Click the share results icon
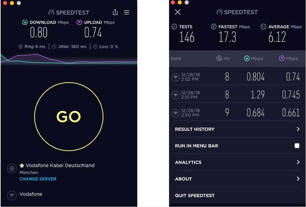The height and width of the screenshot is (207, 306). (115, 12)
